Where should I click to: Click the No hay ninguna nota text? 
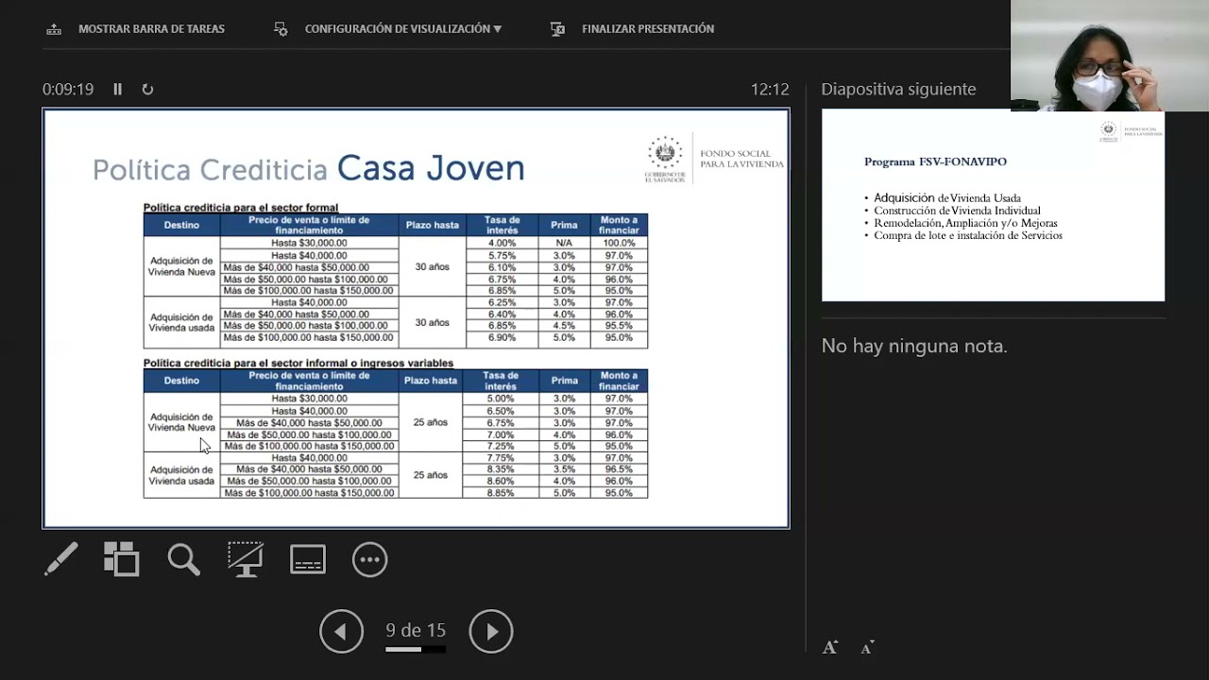coord(914,346)
